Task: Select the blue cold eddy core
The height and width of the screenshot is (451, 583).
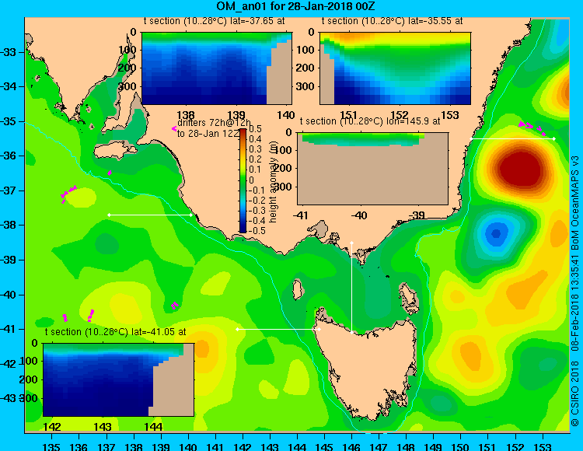Action: [x=496, y=233]
